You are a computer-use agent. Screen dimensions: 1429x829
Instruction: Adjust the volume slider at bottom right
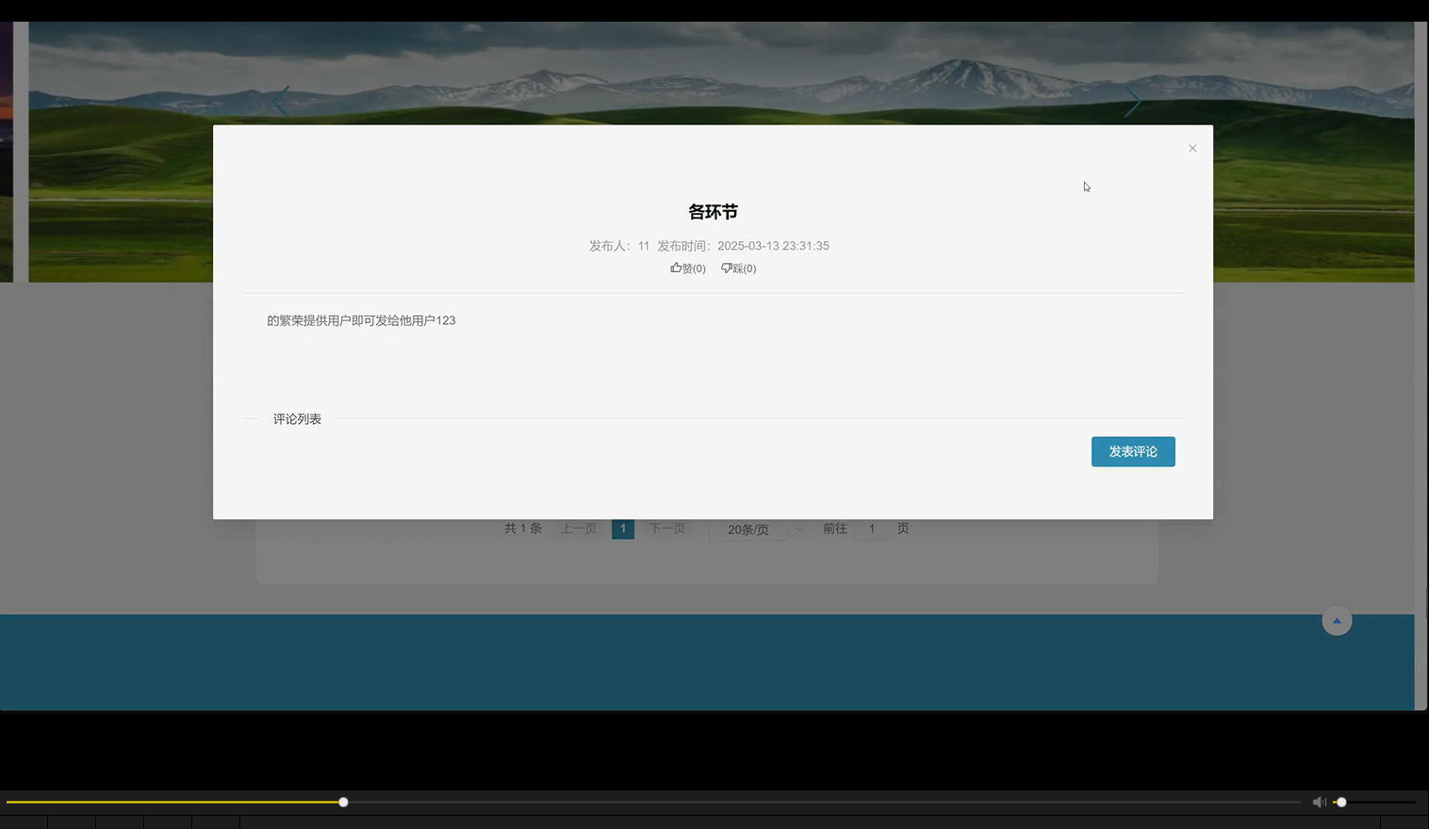[x=1340, y=802]
